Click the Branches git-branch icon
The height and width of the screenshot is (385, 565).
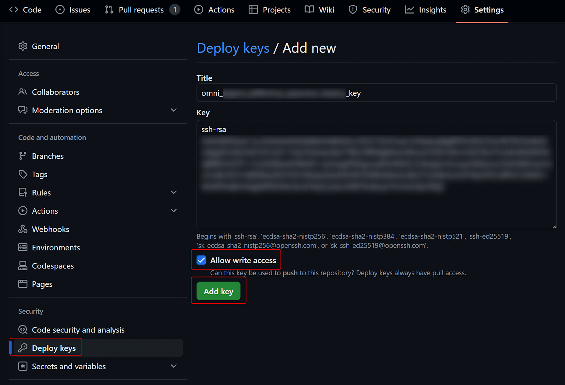coord(23,156)
